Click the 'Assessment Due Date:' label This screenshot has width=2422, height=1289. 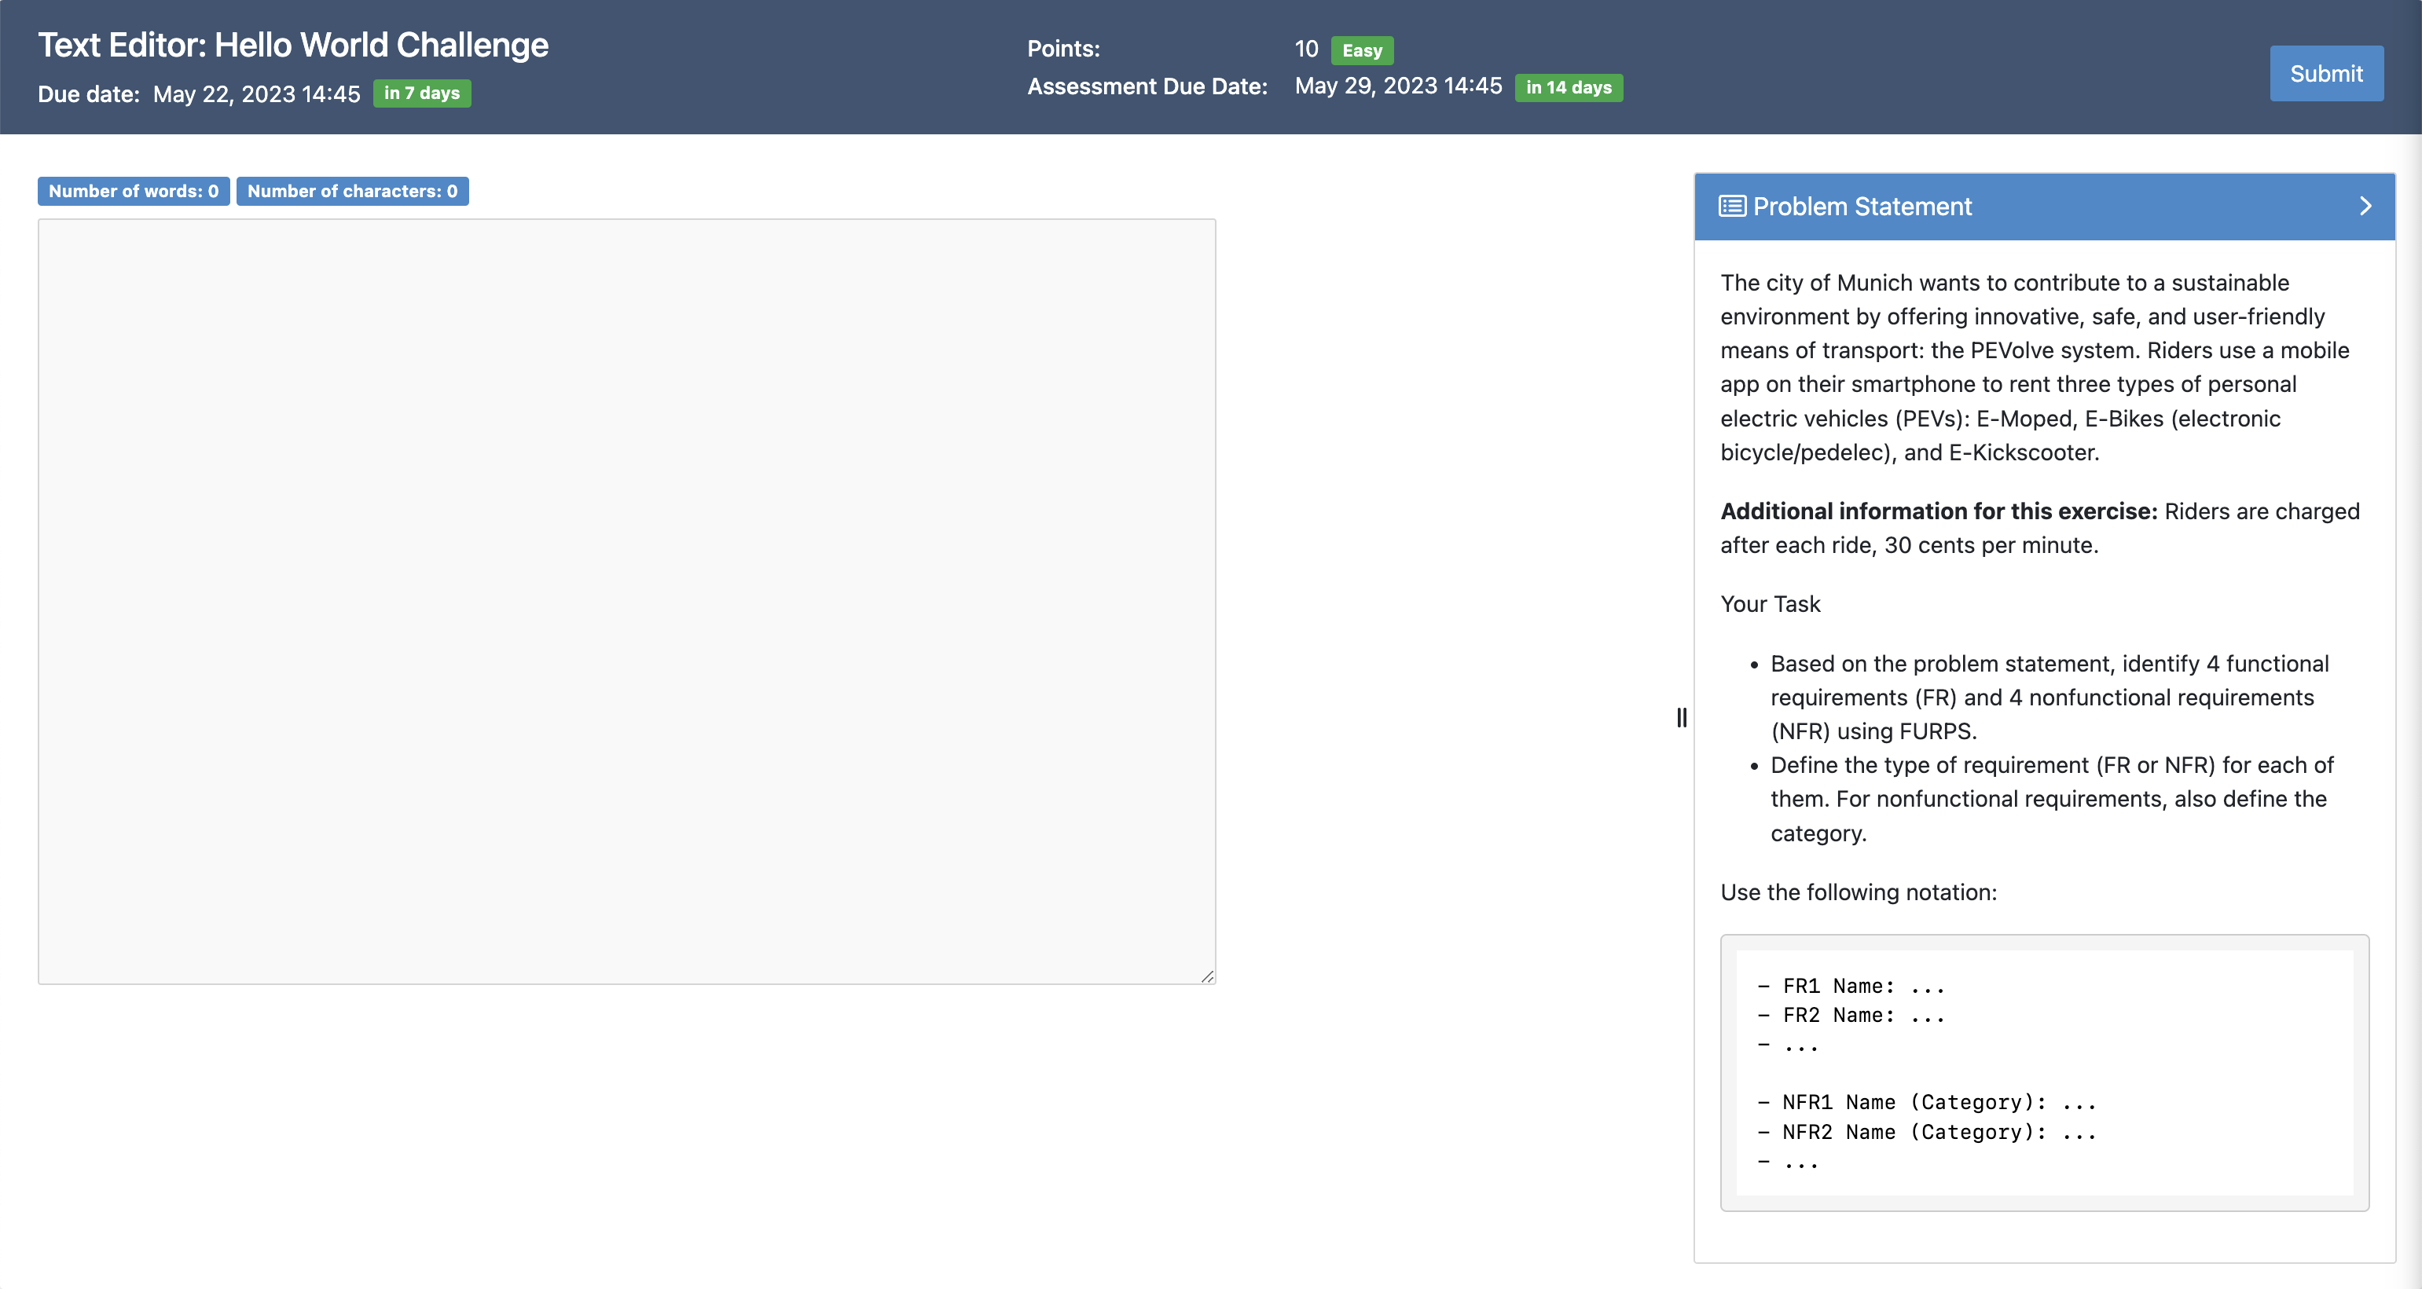tap(1146, 86)
